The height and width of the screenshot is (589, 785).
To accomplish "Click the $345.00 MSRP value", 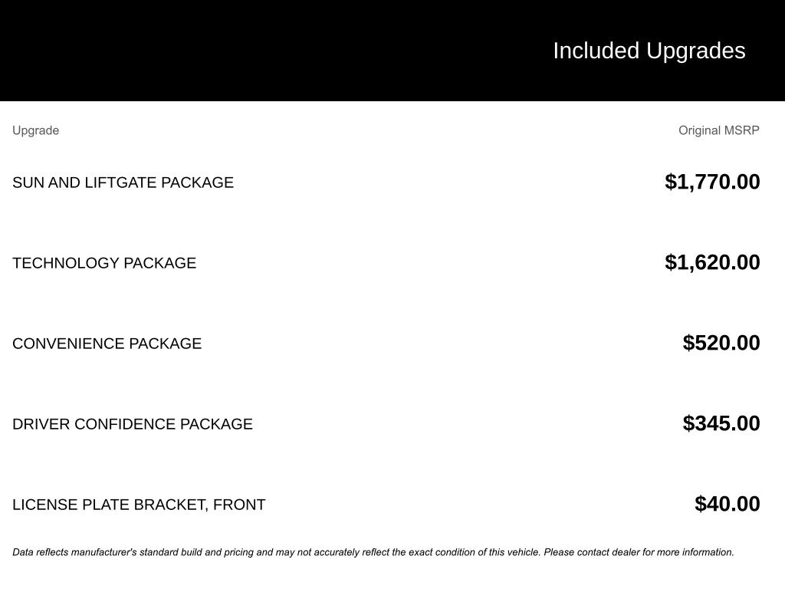I will 721,423.
